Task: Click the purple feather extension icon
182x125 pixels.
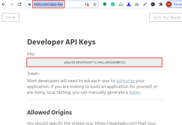Action: (x=145, y=4)
